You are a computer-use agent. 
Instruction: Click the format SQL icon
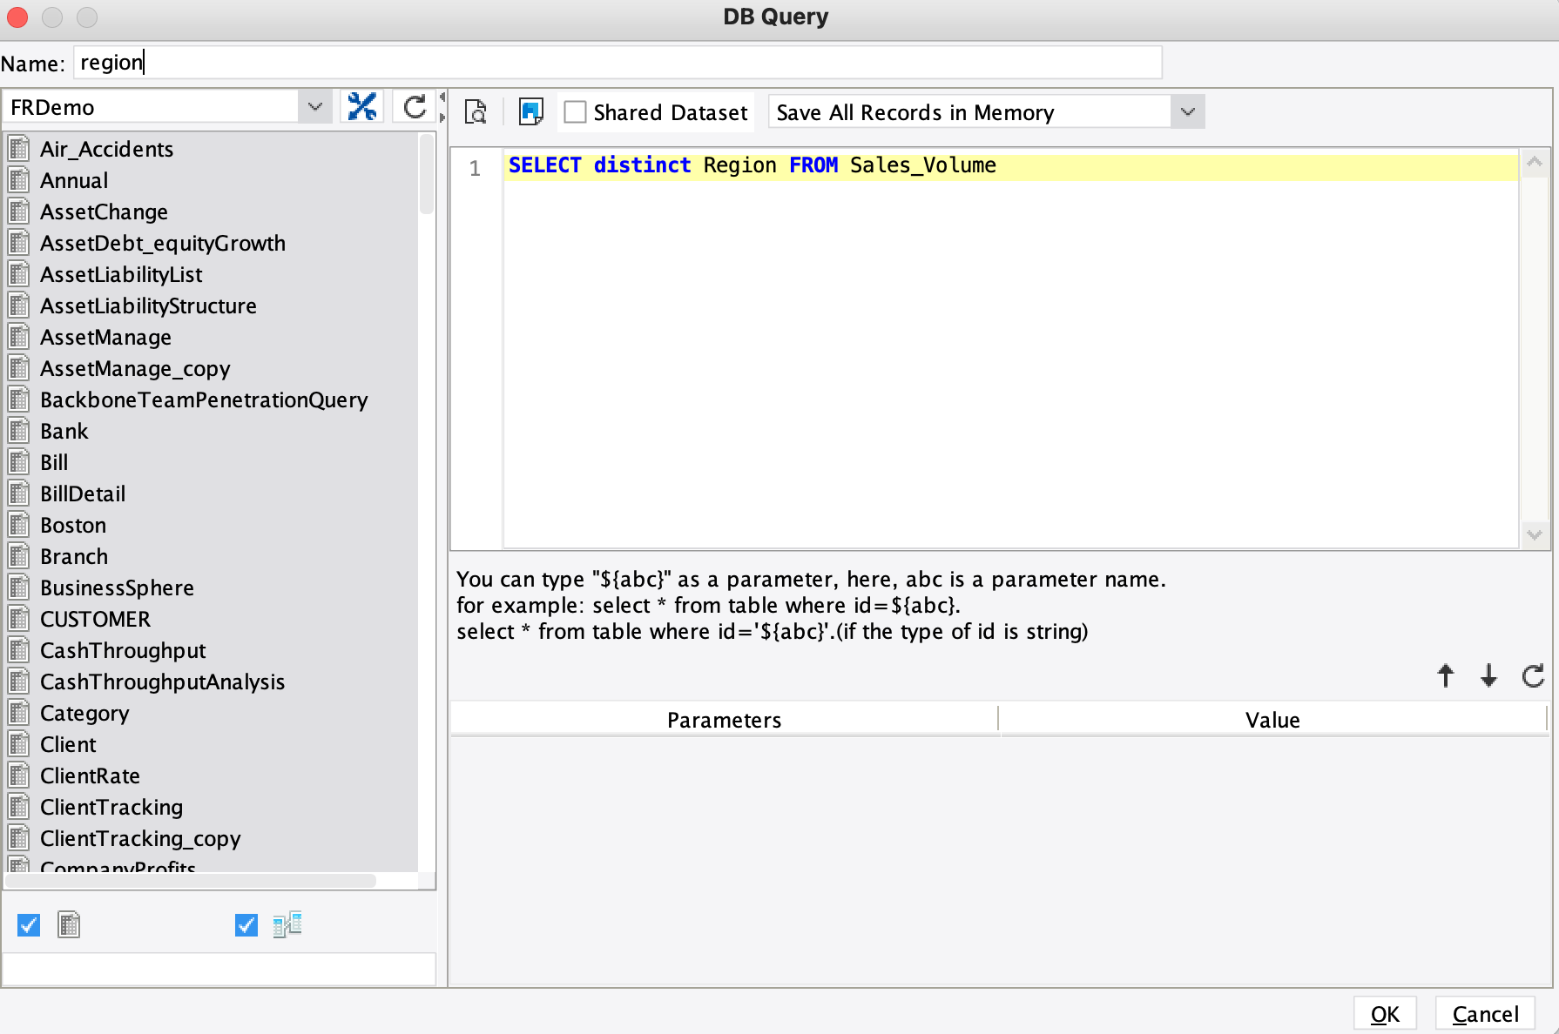[x=531, y=111]
